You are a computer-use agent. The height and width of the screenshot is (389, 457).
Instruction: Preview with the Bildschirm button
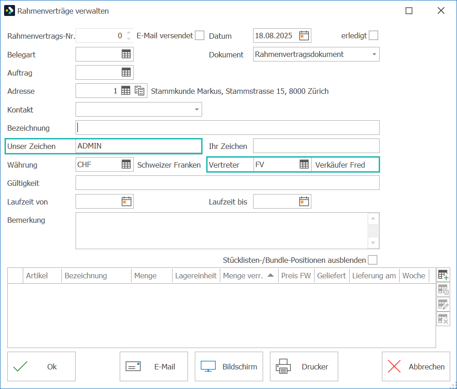(229, 367)
